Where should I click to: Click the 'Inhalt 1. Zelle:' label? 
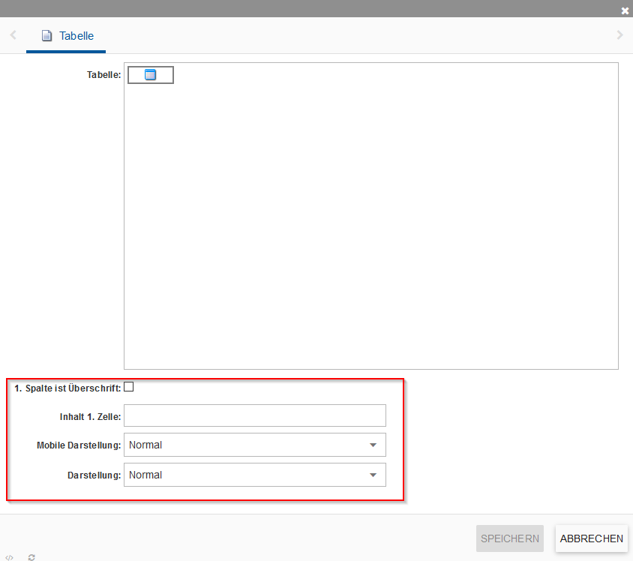90,416
